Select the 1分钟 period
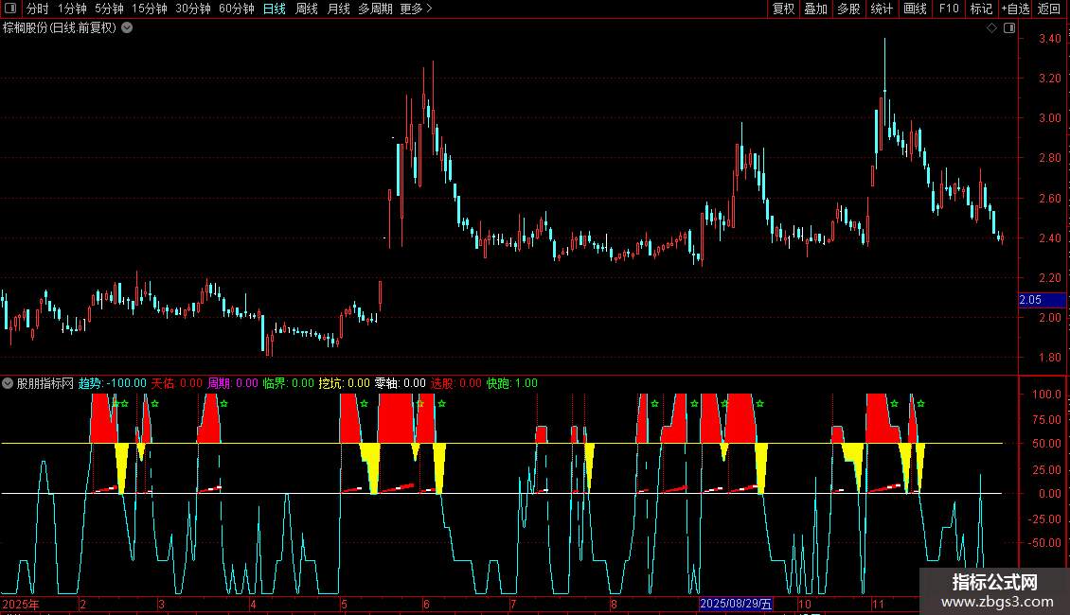Screen dimensions: 1070x615 tap(72, 9)
